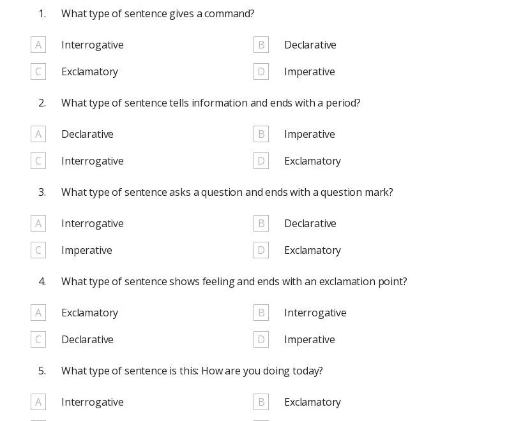
Task: Check box A for question 1
Action: (x=38, y=45)
